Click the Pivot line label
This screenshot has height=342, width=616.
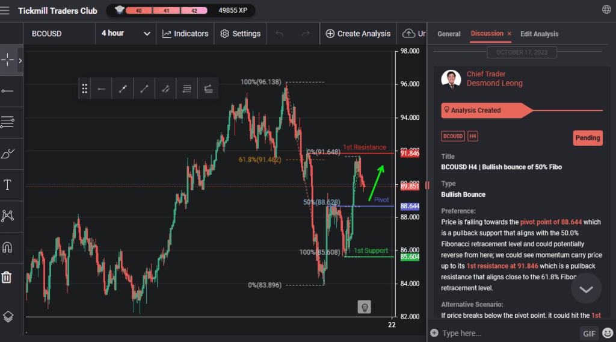[x=381, y=200]
